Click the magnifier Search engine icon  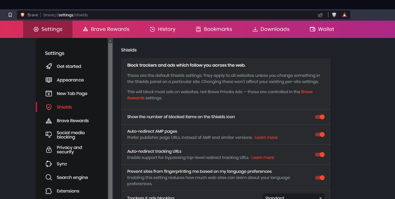tap(49, 177)
